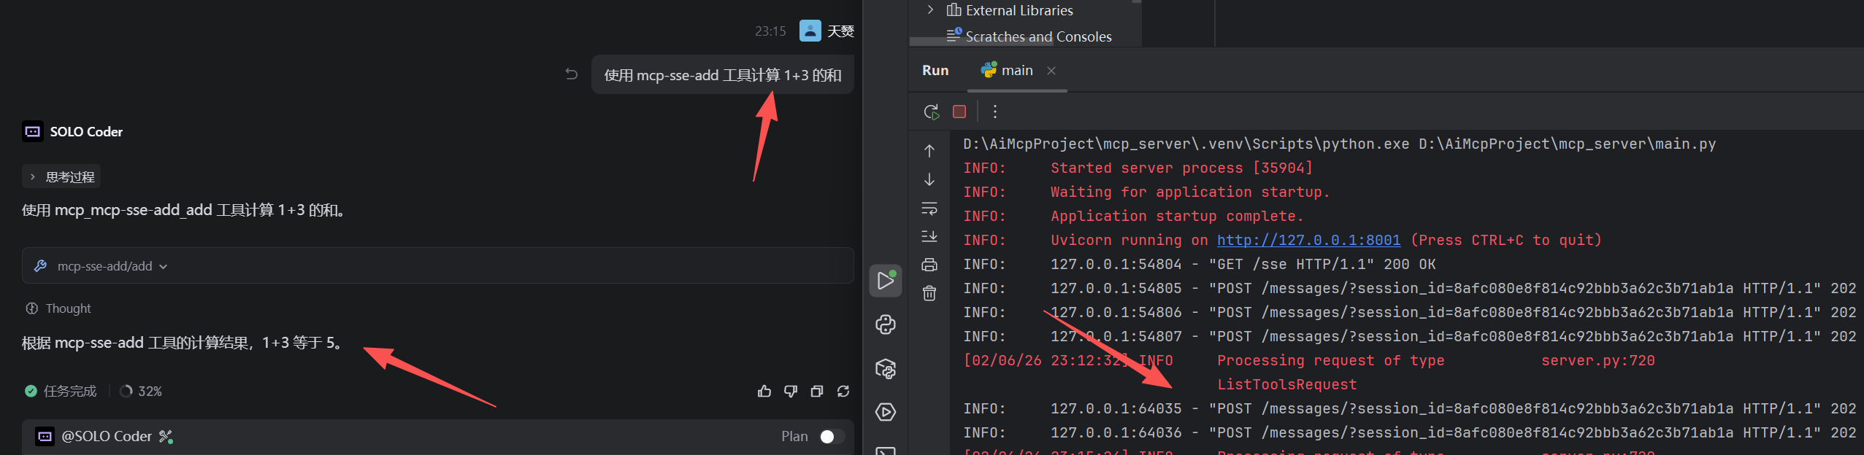The width and height of the screenshot is (1864, 455).
Task: Click the wrench icon on mcp-sse-add/add
Action: coord(41,266)
